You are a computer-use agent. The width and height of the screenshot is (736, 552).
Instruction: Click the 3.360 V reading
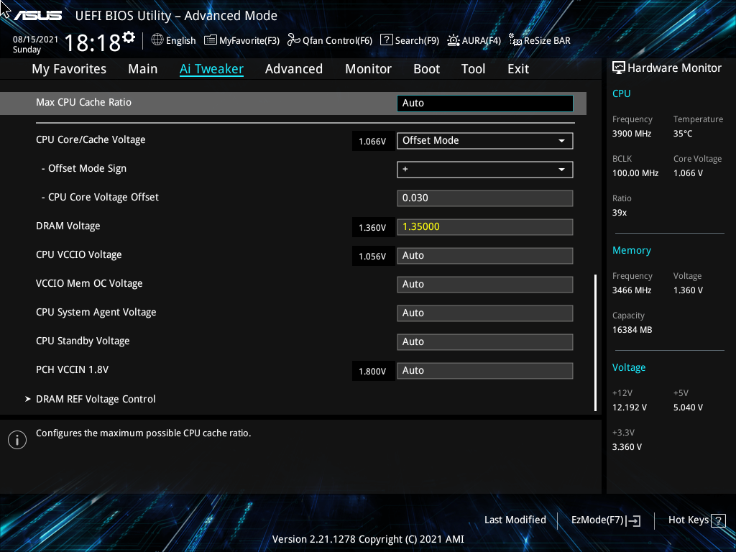coord(627,447)
